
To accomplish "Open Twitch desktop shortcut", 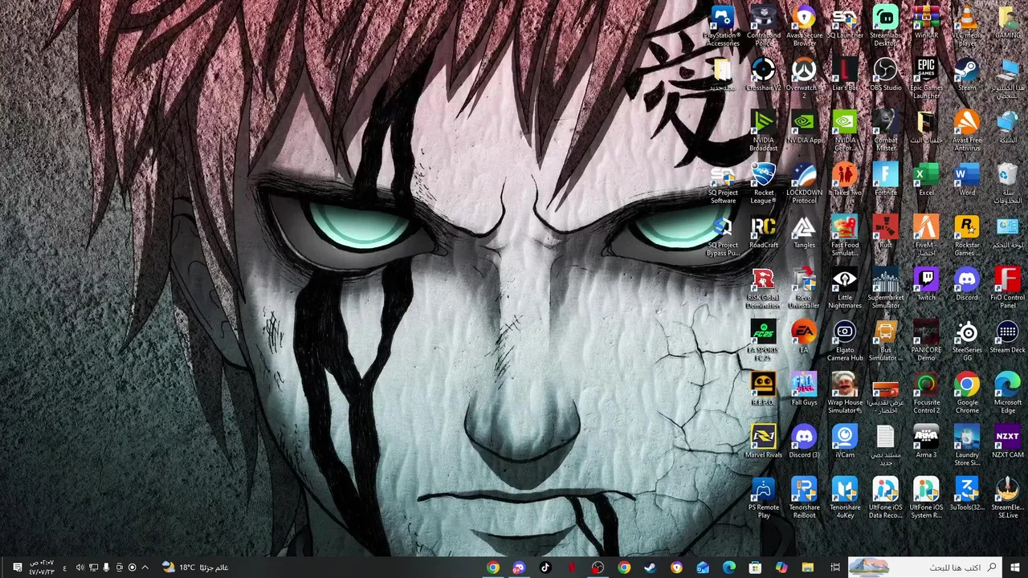I will (926, 285).
